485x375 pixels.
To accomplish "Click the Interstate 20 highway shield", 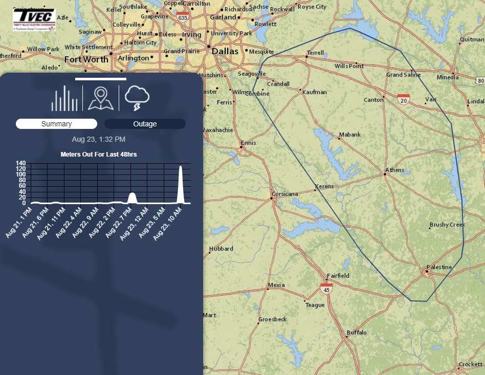I will [404, 99].
